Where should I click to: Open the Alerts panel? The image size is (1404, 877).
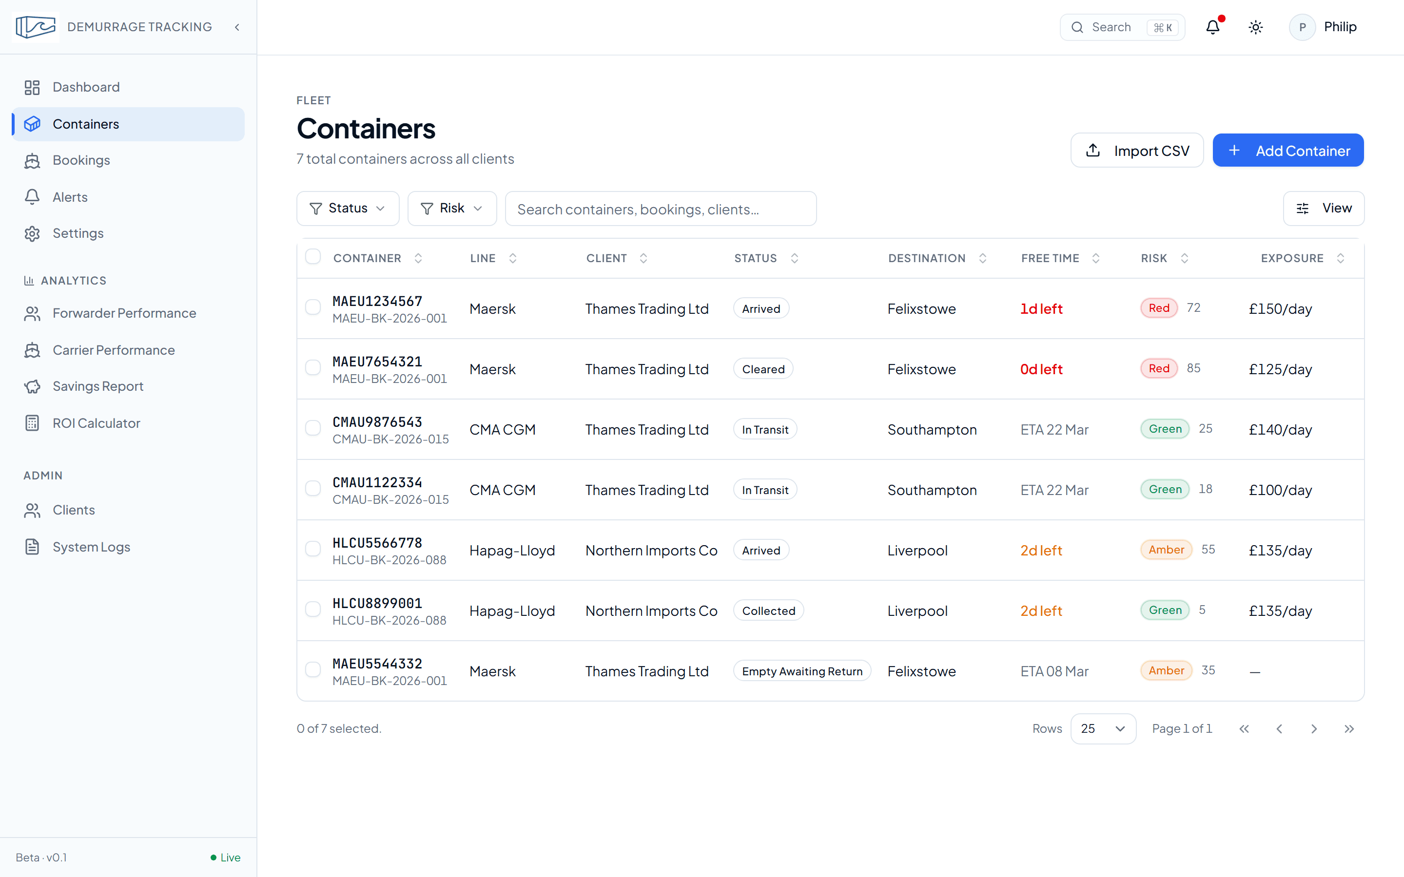coord(70,197)
